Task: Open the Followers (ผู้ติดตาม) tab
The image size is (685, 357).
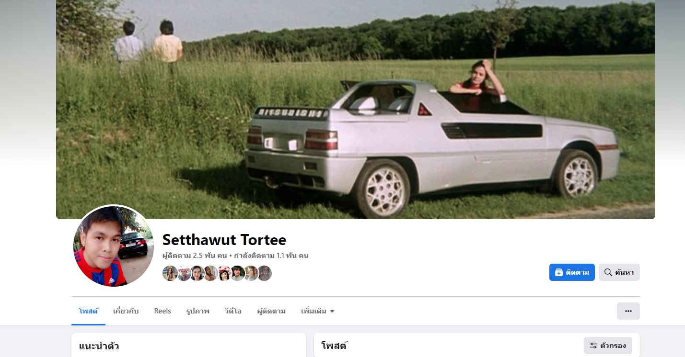Action: (271, 311)
